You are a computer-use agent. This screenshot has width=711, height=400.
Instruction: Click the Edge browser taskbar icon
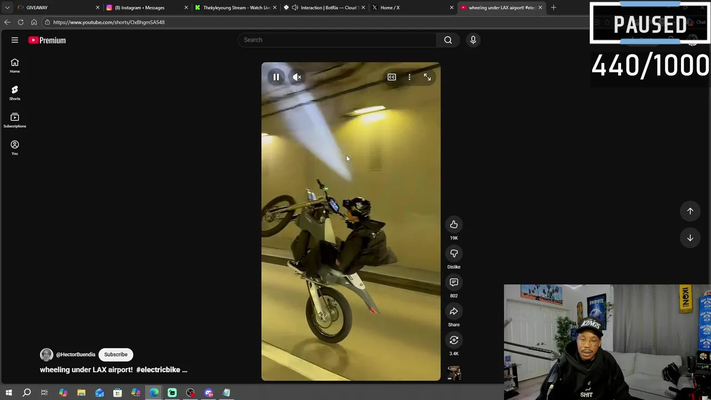[154, 393]
